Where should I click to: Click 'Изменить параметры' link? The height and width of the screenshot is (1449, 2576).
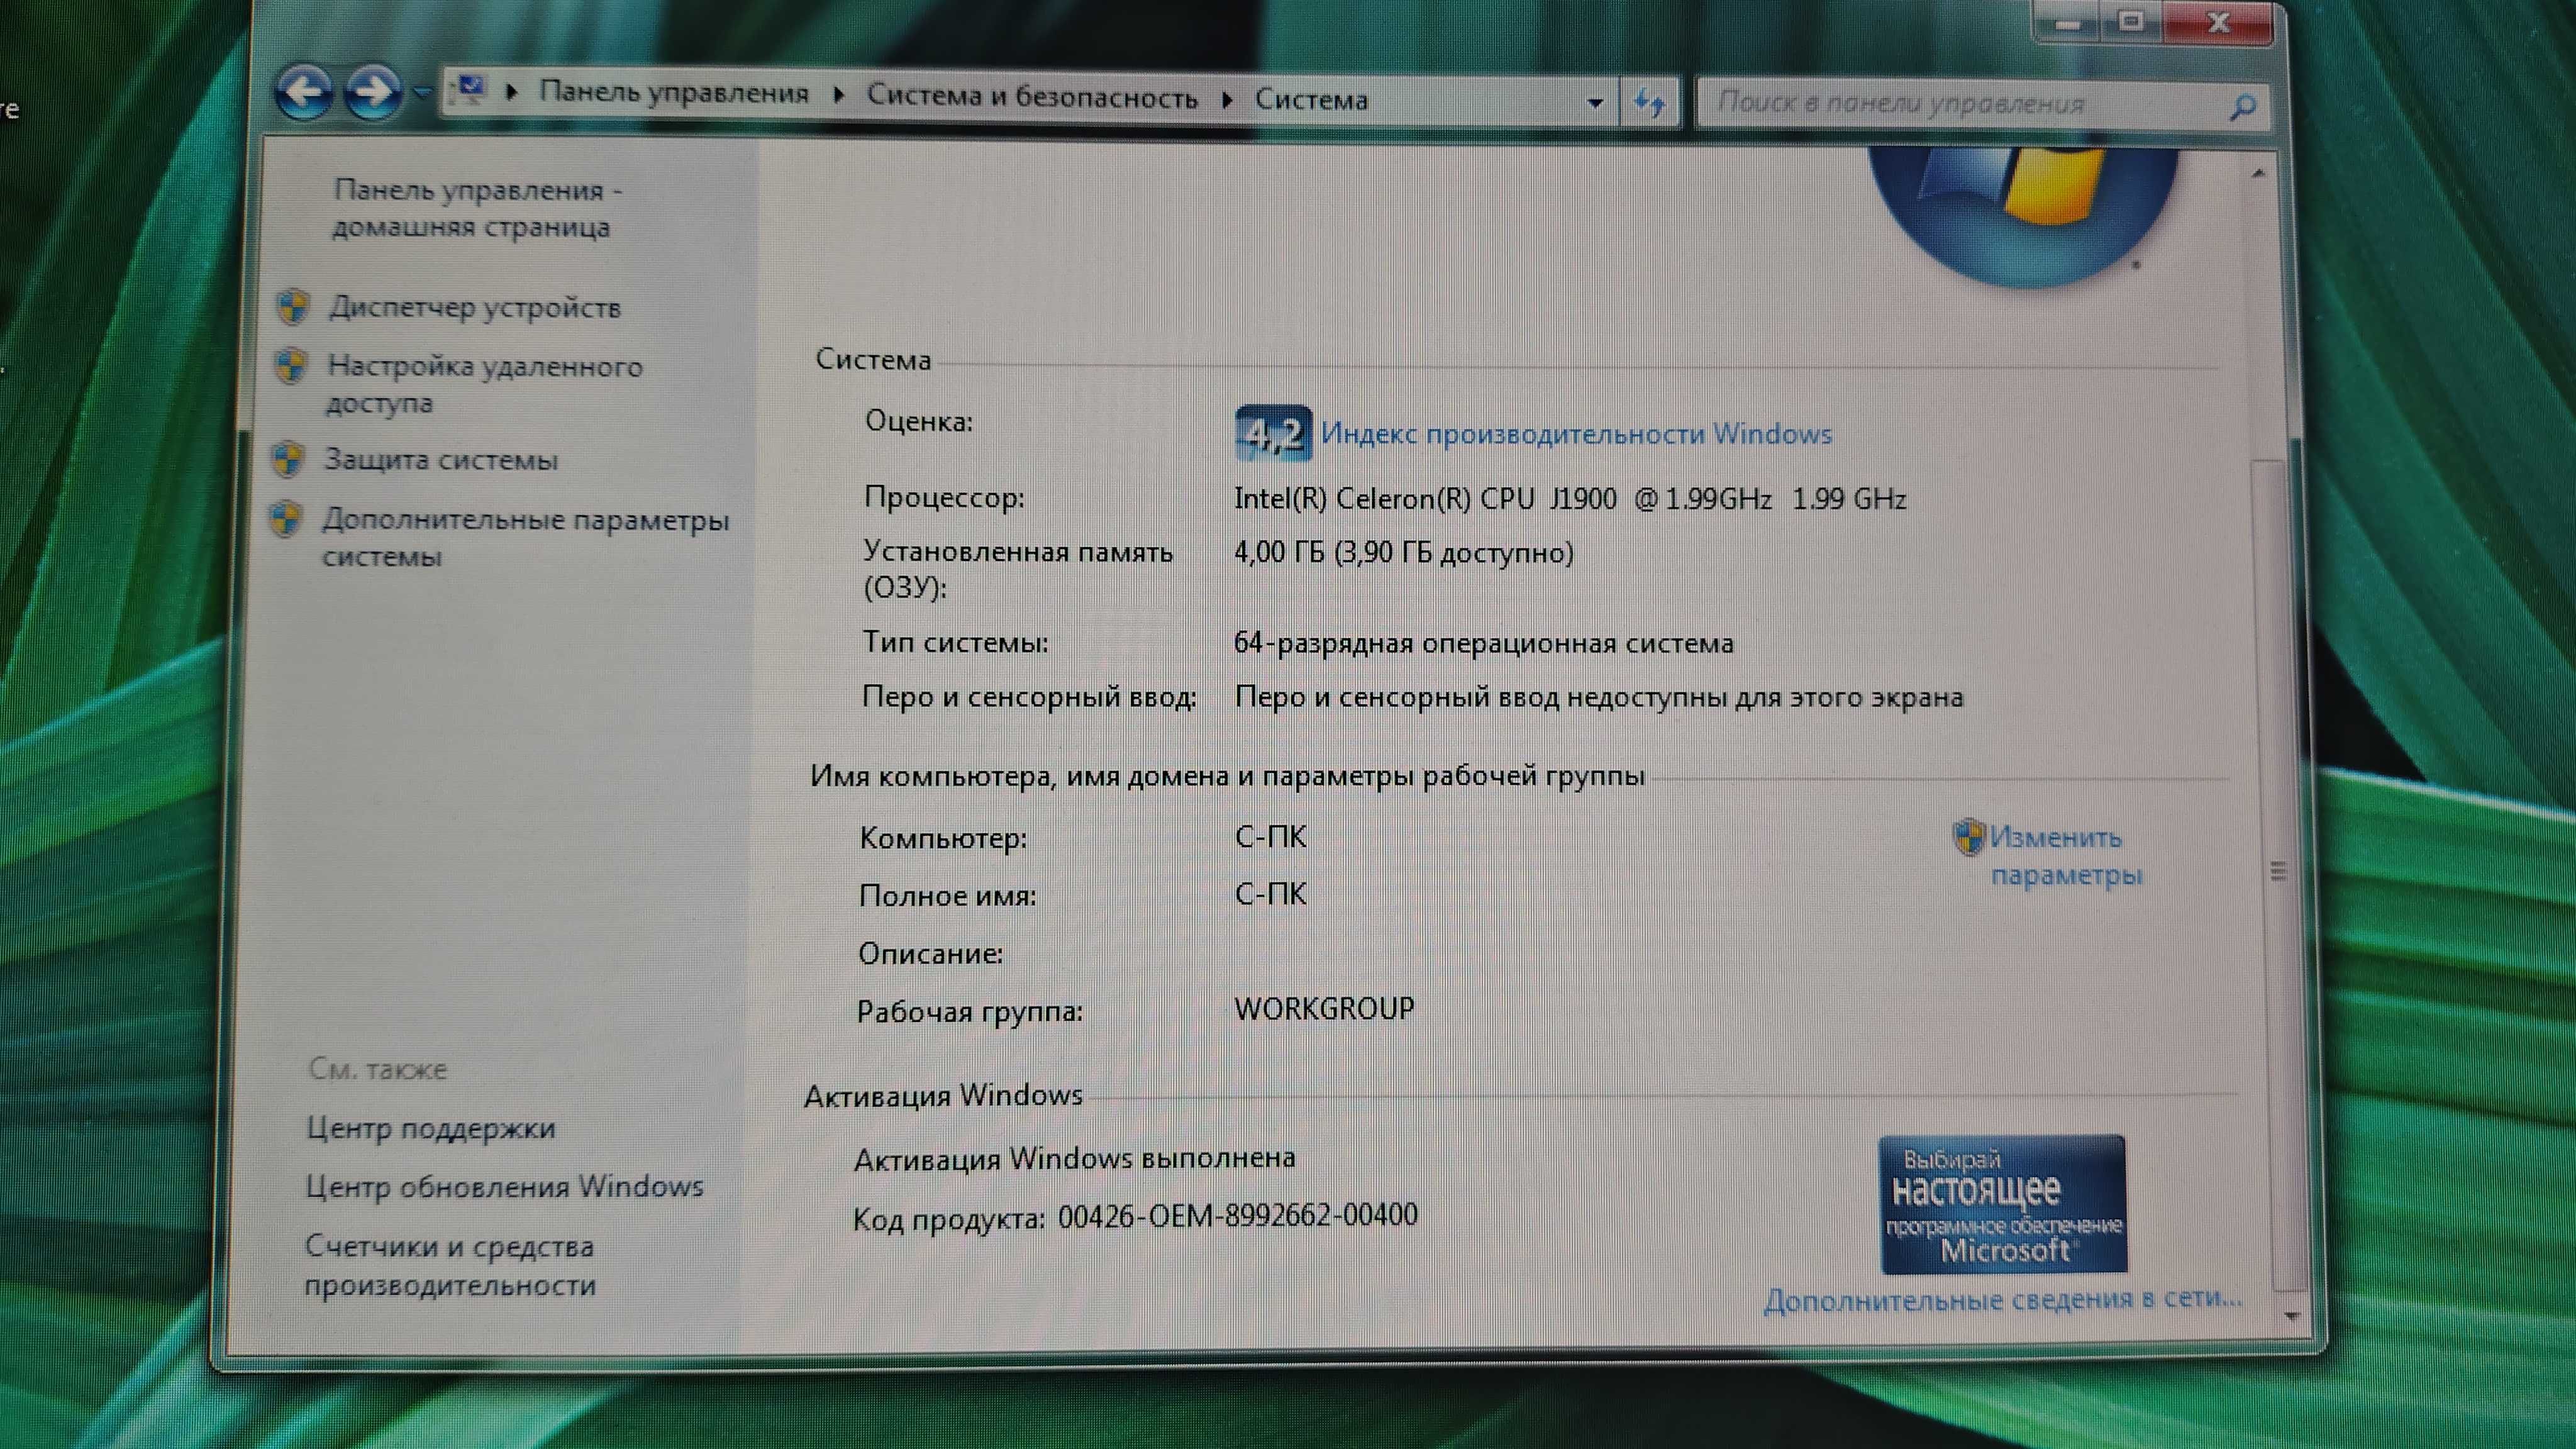(x=2065, y=856)
